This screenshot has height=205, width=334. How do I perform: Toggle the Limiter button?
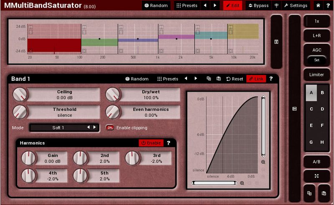[317, 75]
